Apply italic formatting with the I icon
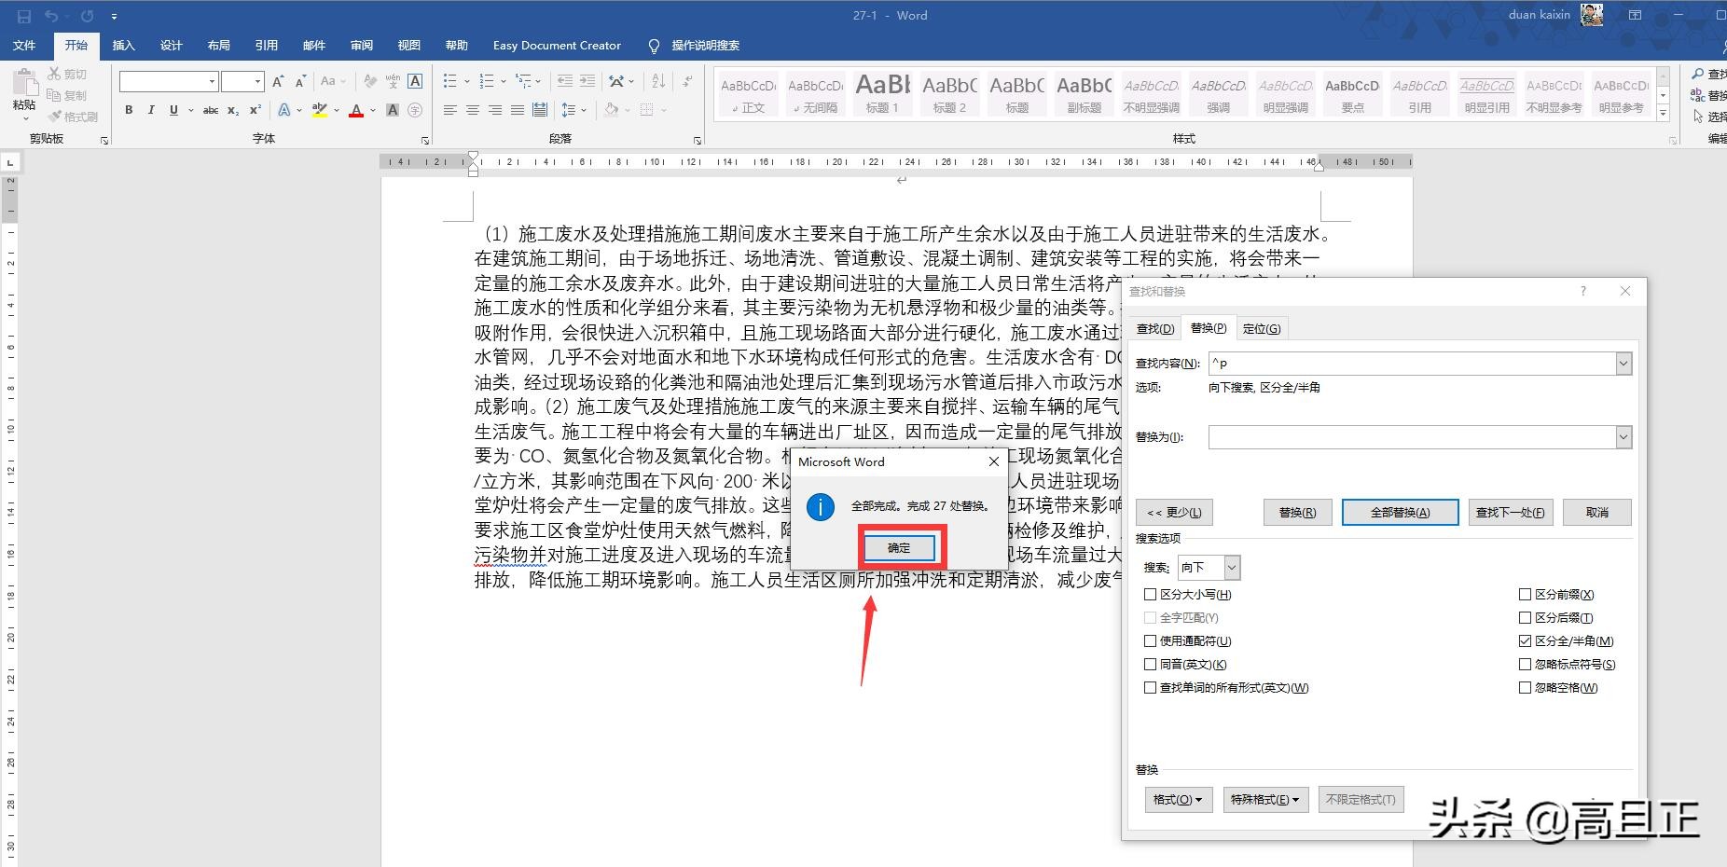Viewport: 1727px width, 867px height. click(x=151, y=110)
